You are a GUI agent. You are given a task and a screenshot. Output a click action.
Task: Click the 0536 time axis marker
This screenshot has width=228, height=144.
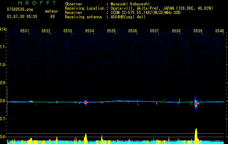[133, 31]
